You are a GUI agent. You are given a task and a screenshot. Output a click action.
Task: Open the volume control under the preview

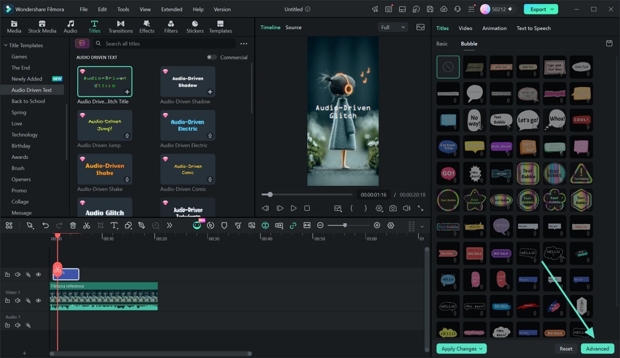[x=406, y=208]
